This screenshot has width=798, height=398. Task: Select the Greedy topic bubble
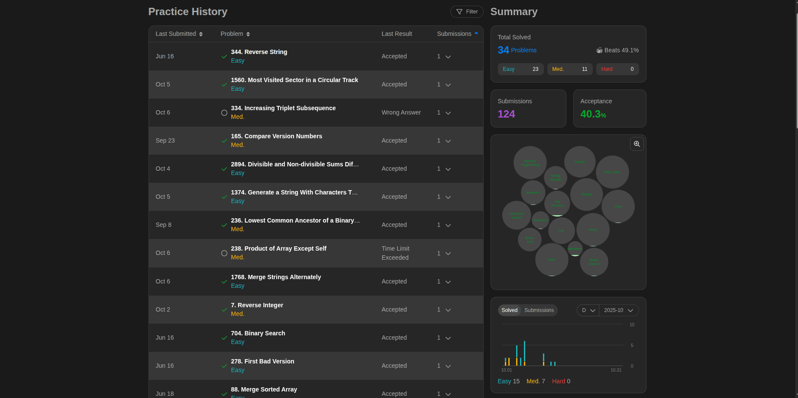coord(580,162)
